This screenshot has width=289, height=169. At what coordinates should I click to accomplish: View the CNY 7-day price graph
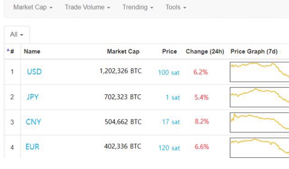pos(260,122)
